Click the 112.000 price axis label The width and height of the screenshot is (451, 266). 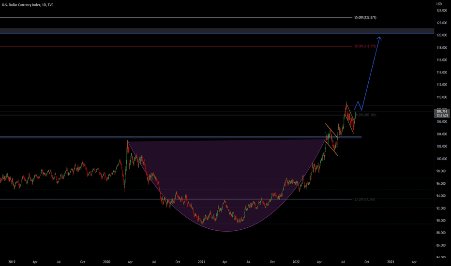point(442,85)
